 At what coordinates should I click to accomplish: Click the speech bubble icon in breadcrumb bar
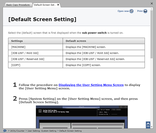[5, 131]
